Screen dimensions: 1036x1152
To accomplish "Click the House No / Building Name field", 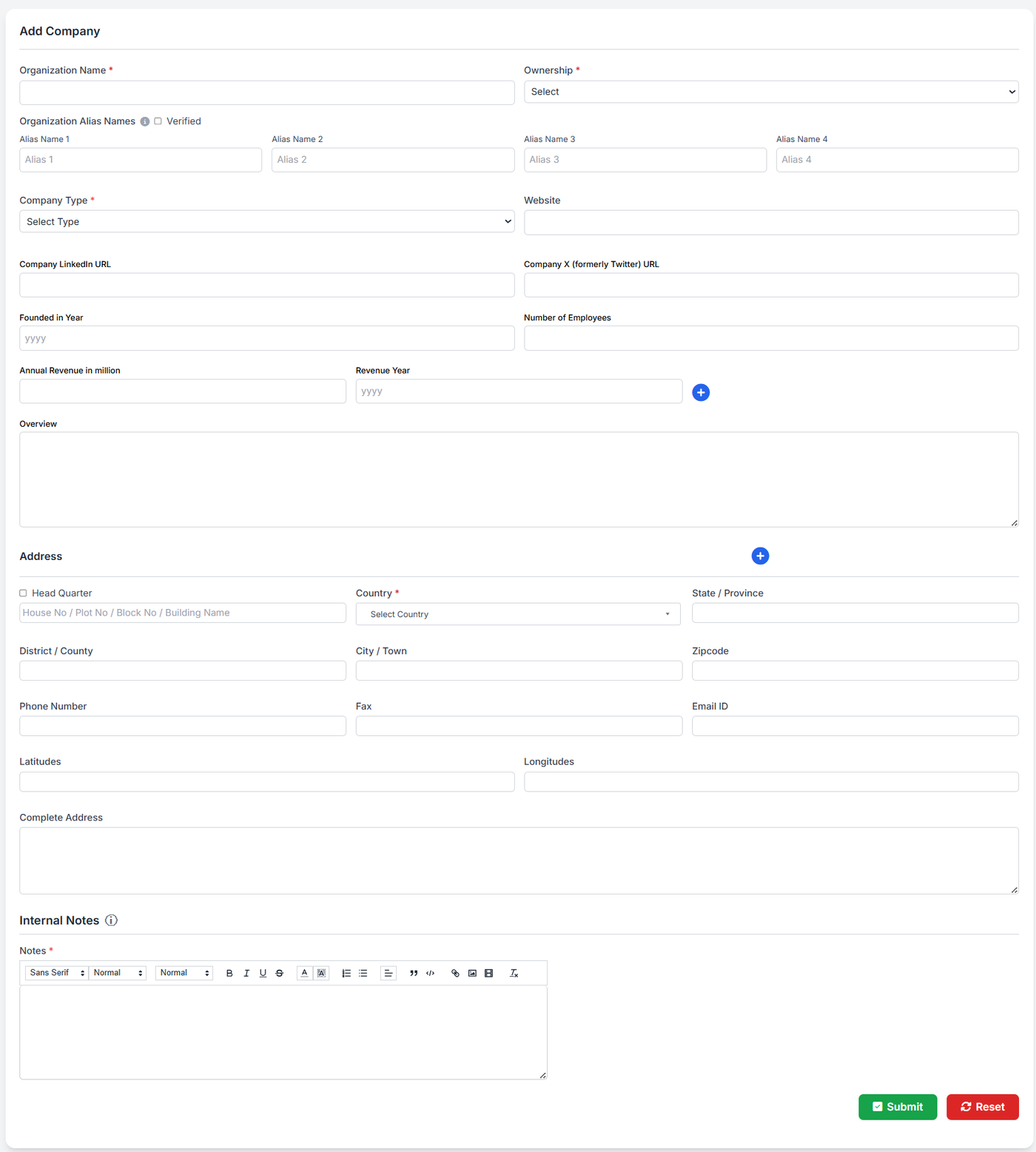I will pos(183,613).
